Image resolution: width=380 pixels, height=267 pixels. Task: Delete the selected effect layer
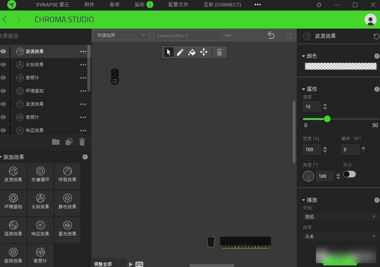click(82, 142)
